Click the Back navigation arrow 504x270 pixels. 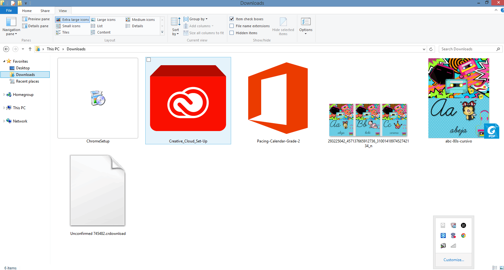pos(6,49)
